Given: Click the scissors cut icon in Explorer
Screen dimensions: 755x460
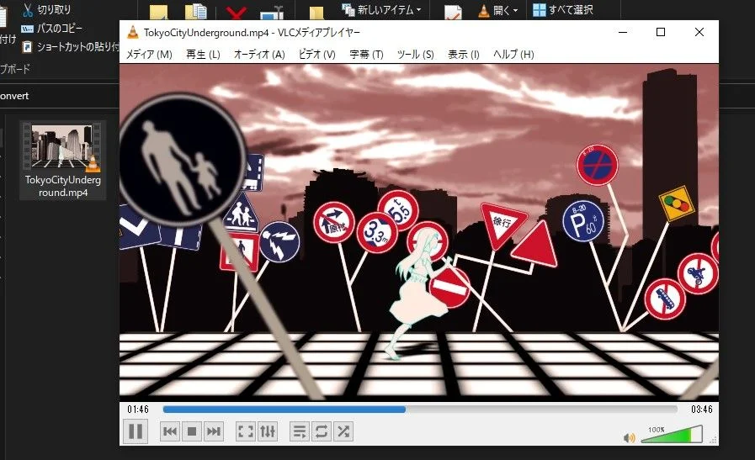Looking at the screenshot, I should tap(28, 9).
